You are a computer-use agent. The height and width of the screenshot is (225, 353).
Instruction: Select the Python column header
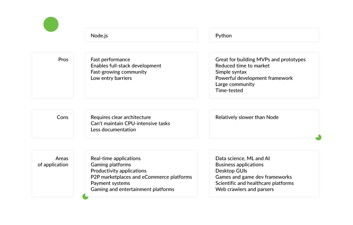tap(223, 36)
